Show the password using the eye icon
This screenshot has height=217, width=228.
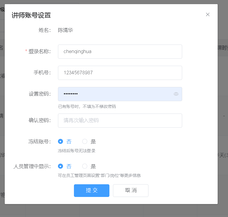[176, 94]
